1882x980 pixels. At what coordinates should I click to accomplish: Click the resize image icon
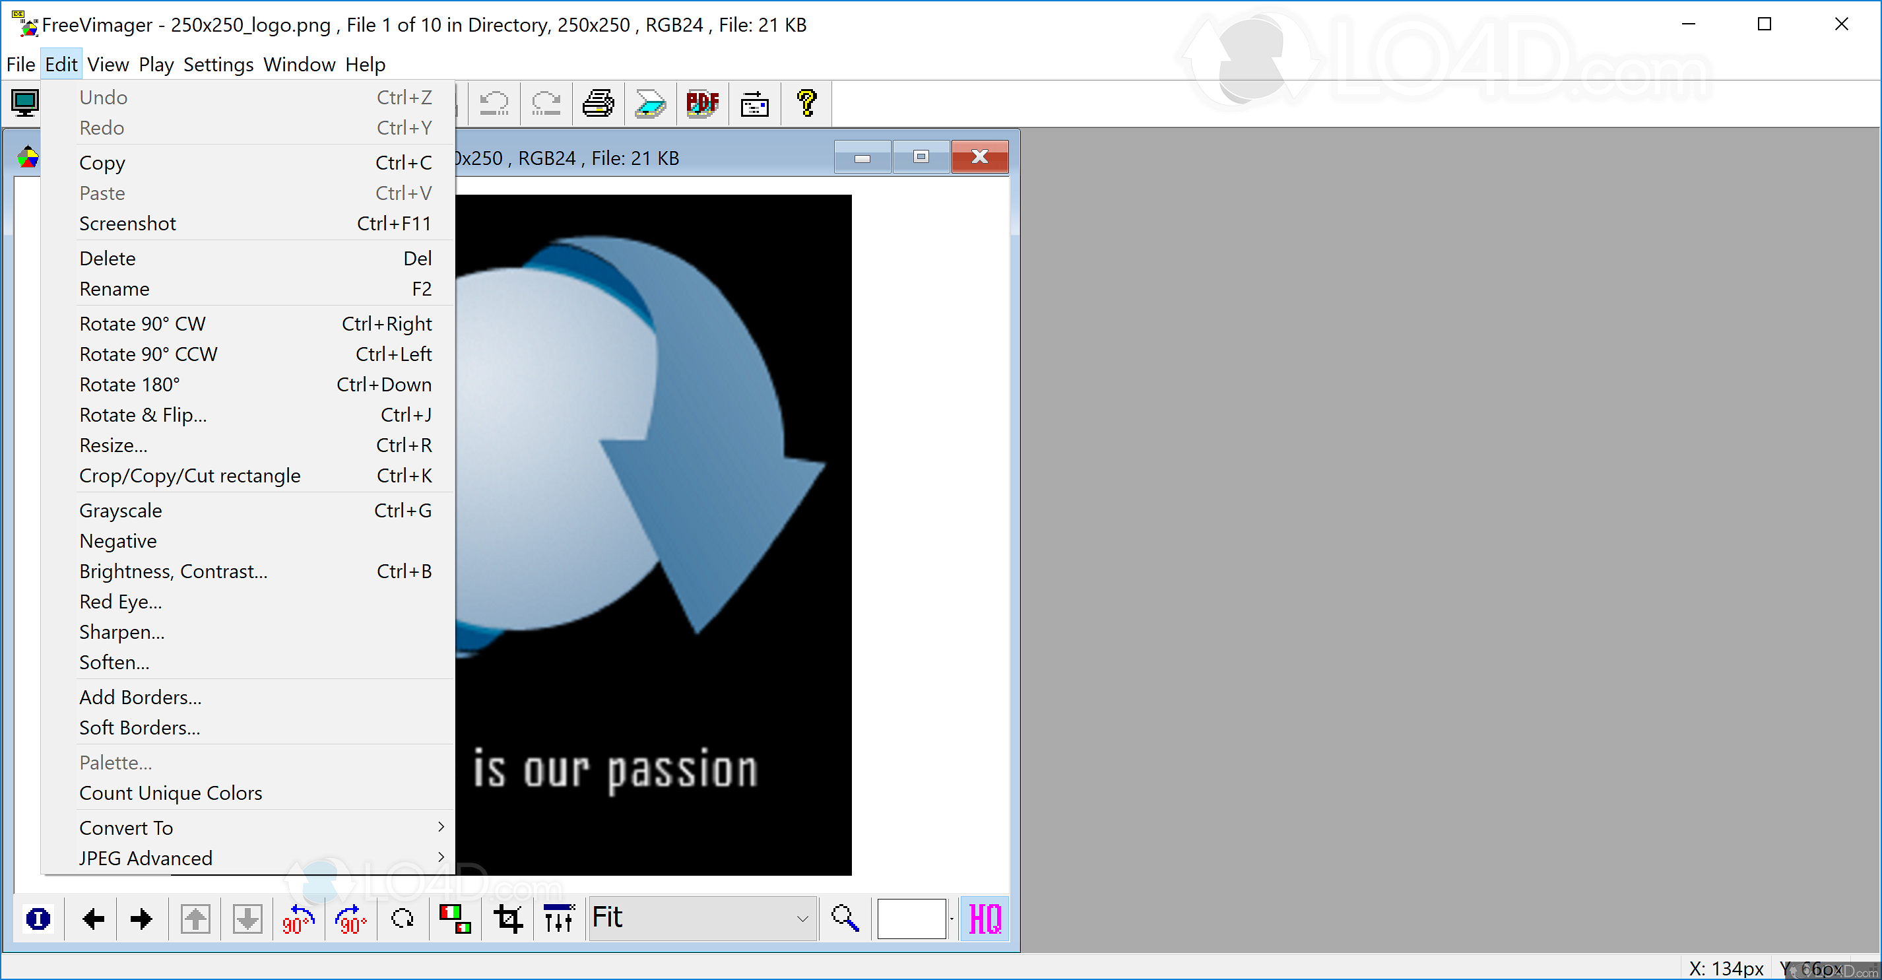pos(455,919)
